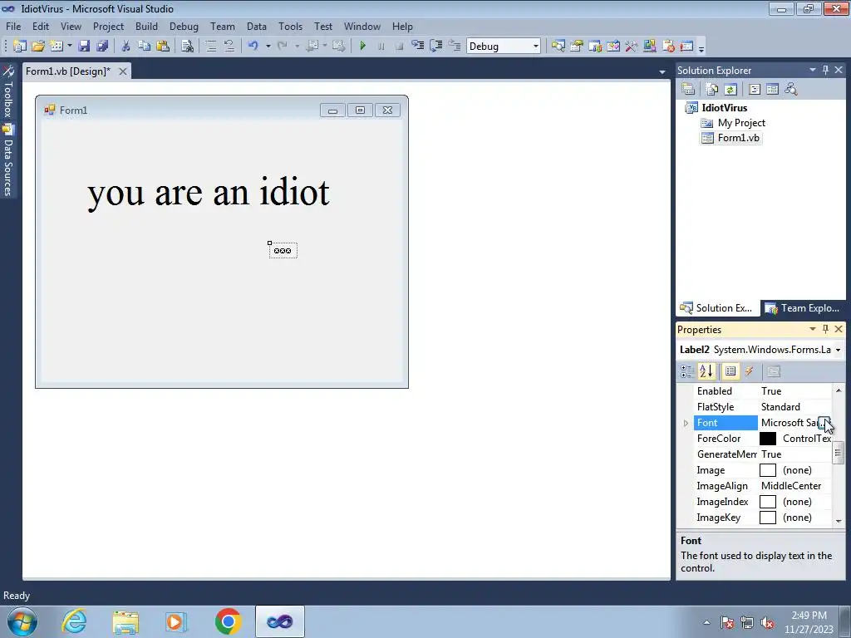Click the New Project toolbar icon
This screenshot has height=638, width=851.
(20, 47)
